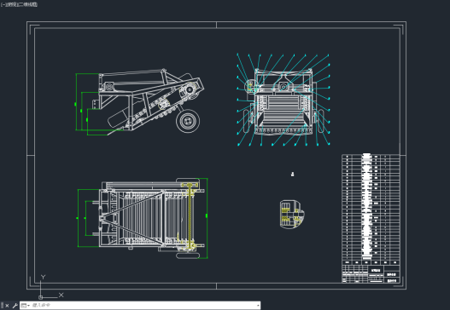
Task: Close the command line window
Action: [7, 306]
